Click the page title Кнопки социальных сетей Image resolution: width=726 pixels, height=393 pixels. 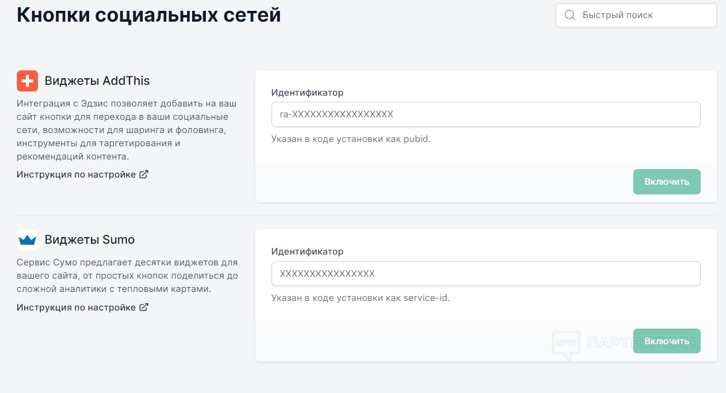coord(149,14)
